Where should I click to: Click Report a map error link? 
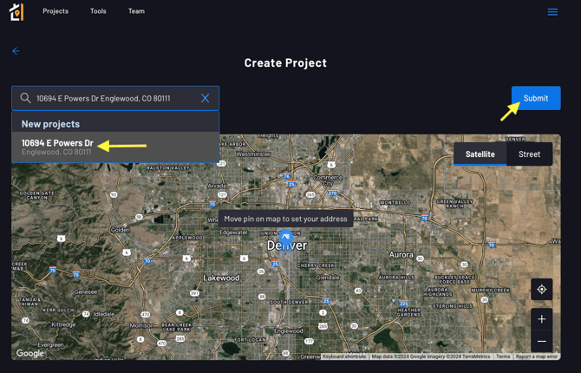click(536, 357)
